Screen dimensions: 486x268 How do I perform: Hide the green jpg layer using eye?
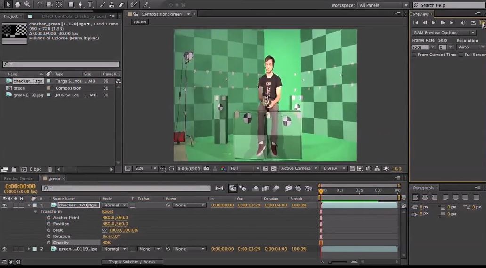tap(4, 249)
